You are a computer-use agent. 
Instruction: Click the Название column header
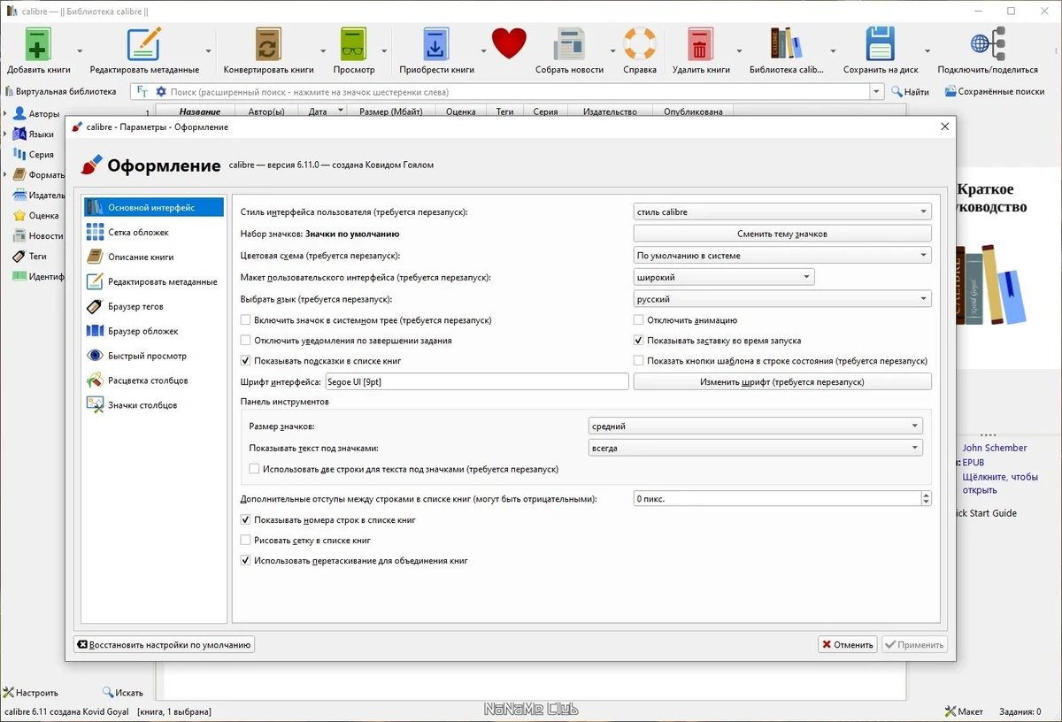pos(200,111)
